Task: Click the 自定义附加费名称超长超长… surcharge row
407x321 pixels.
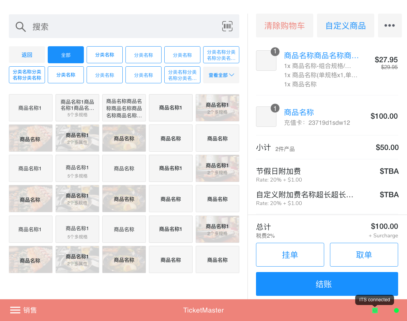Action: [x=327, y=198]
